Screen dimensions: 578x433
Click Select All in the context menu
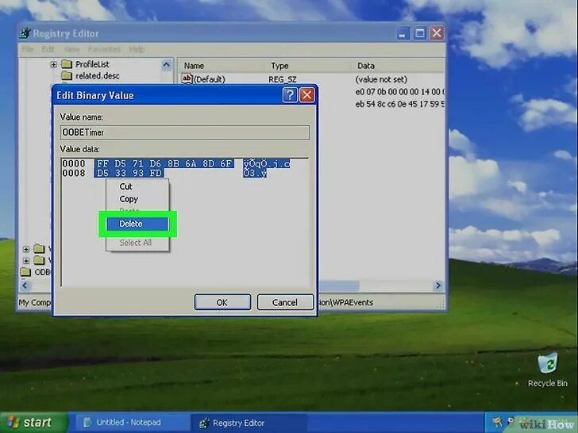tap(135, 243)
